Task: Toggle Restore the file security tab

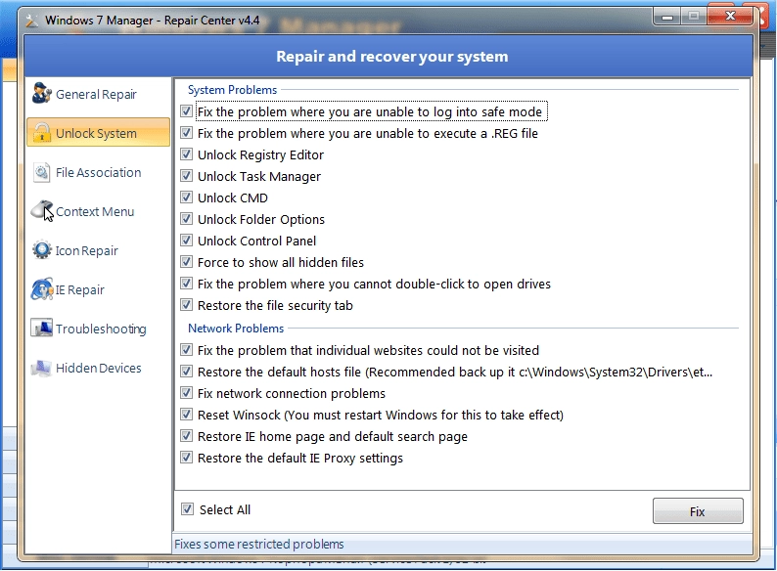Action: [186, 305]
